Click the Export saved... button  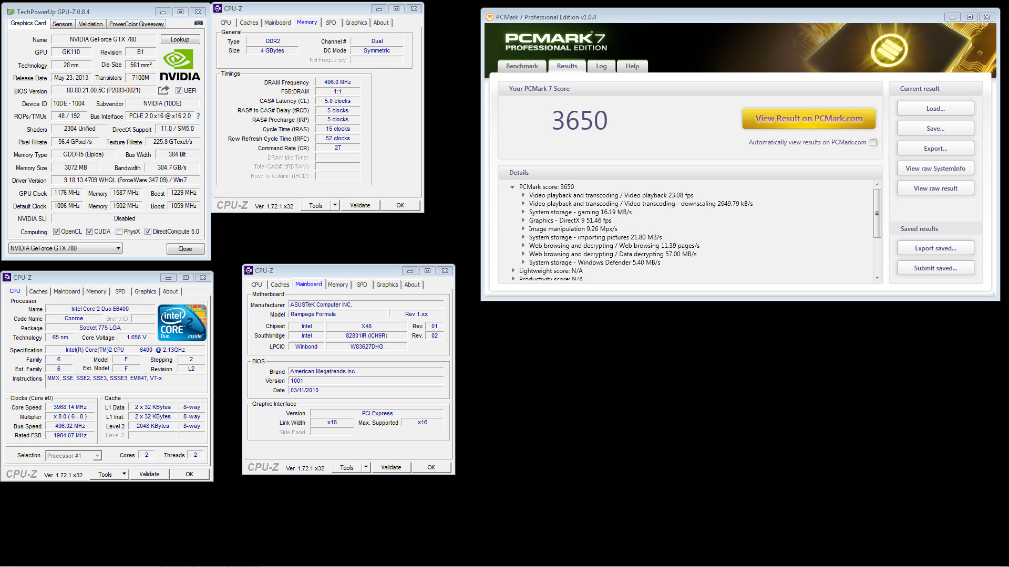(935, 248)
